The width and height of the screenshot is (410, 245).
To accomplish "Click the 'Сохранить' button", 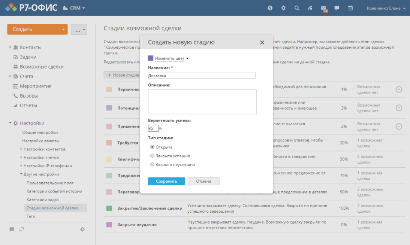I will (x=166, y=181).
